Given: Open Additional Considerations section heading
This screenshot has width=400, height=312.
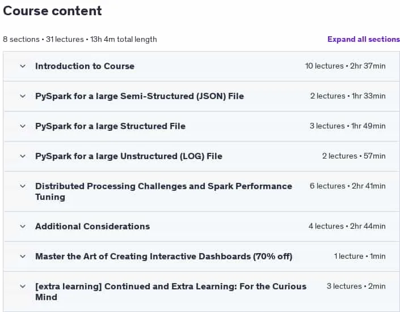Looking at the screenshot, I should tap(92, 226).
